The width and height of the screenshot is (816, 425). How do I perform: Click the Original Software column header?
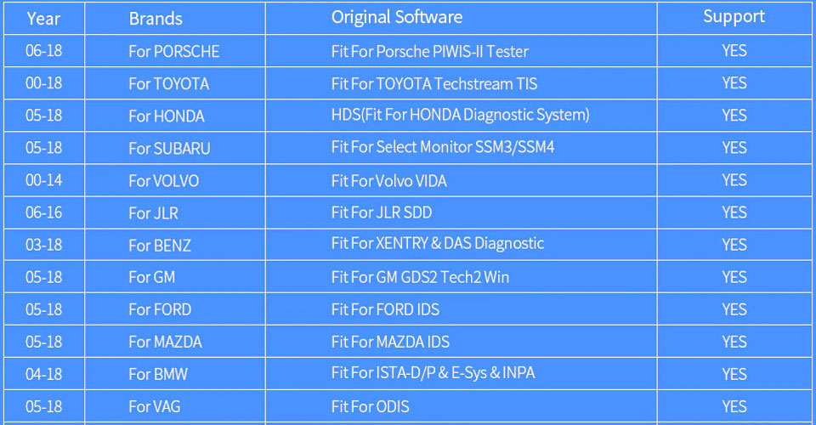click(x=397, y=17)
